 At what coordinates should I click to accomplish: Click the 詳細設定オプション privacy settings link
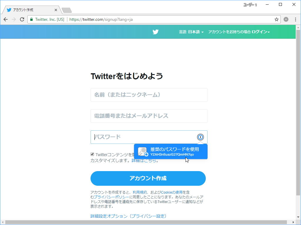[128, 216]
